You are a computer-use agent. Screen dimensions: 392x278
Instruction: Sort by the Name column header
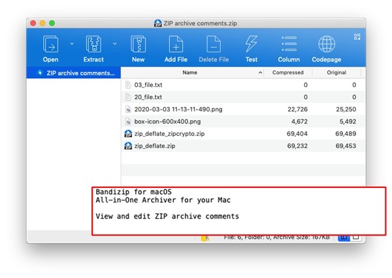click(x=189, y=72)
